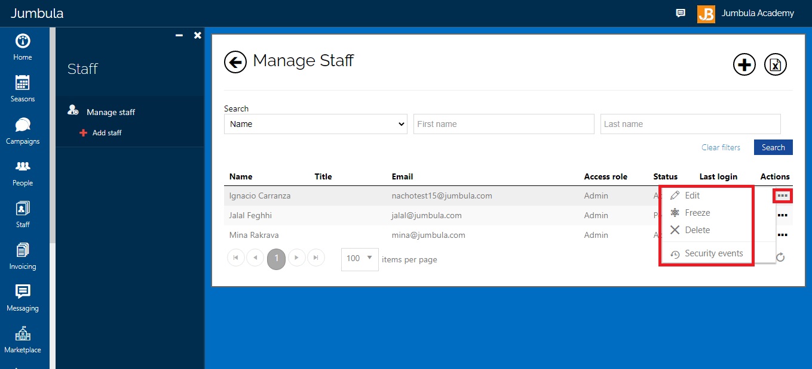The image size is (812, 369).
Task: Click the Jumbula title in header
Action: [x=37, y=13]
